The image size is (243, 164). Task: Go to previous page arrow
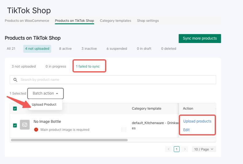click(x=168, y=149)
